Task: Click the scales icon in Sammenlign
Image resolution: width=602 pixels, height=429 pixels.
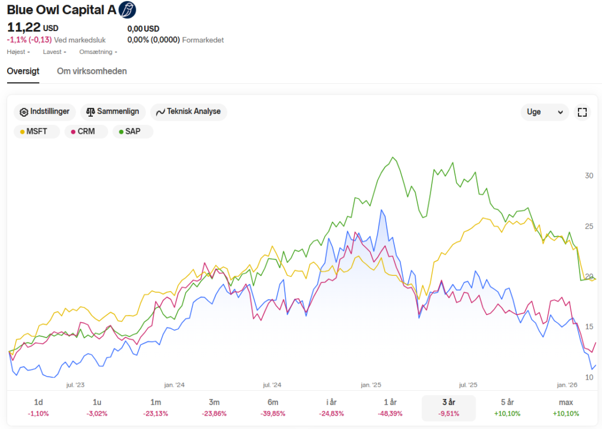Action: [90, 112]
